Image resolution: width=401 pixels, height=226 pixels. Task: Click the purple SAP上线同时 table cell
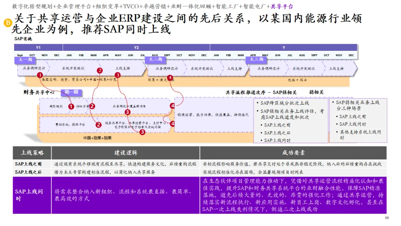[32, 195]
